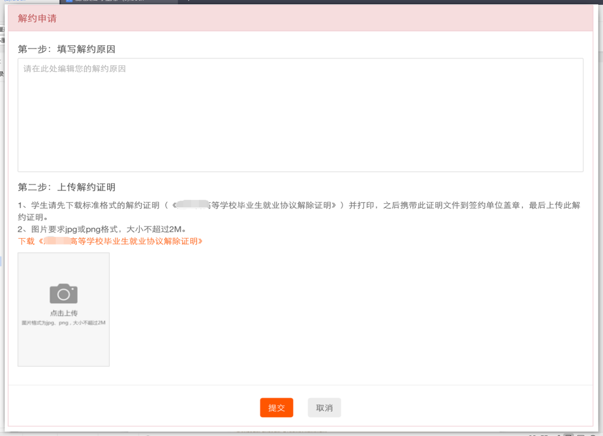Click the pink header bar's empty right side
This screenshot has height=436, width=603.
(x=429, y=19)
